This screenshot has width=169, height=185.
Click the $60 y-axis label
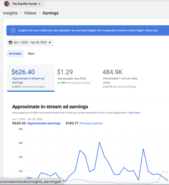click(x=21, y=143)
